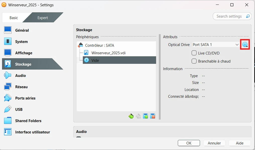Viewport: 255px width, 150px height.
Task: Select the Winserveur_2025.vdi disk entry
Action: [119, 53]
